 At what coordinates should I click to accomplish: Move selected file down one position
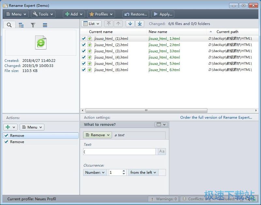pos(130,23)
